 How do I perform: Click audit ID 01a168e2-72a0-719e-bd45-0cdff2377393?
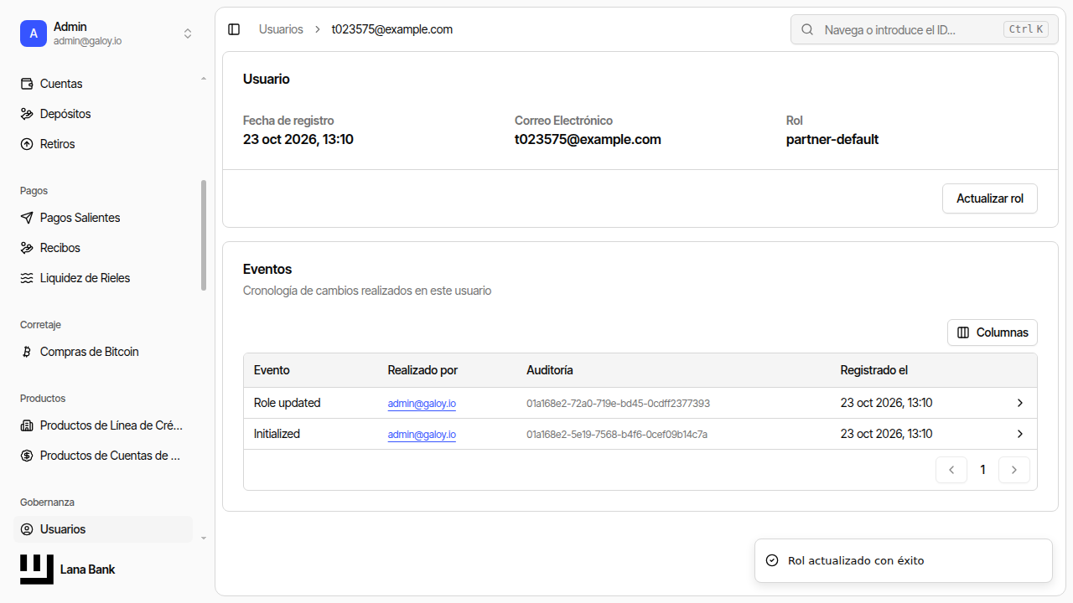[618, 404]
